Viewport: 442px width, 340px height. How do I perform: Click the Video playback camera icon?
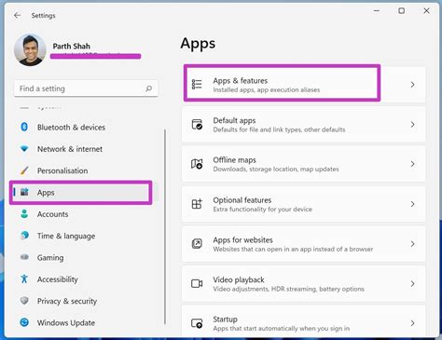coord(197,283)
